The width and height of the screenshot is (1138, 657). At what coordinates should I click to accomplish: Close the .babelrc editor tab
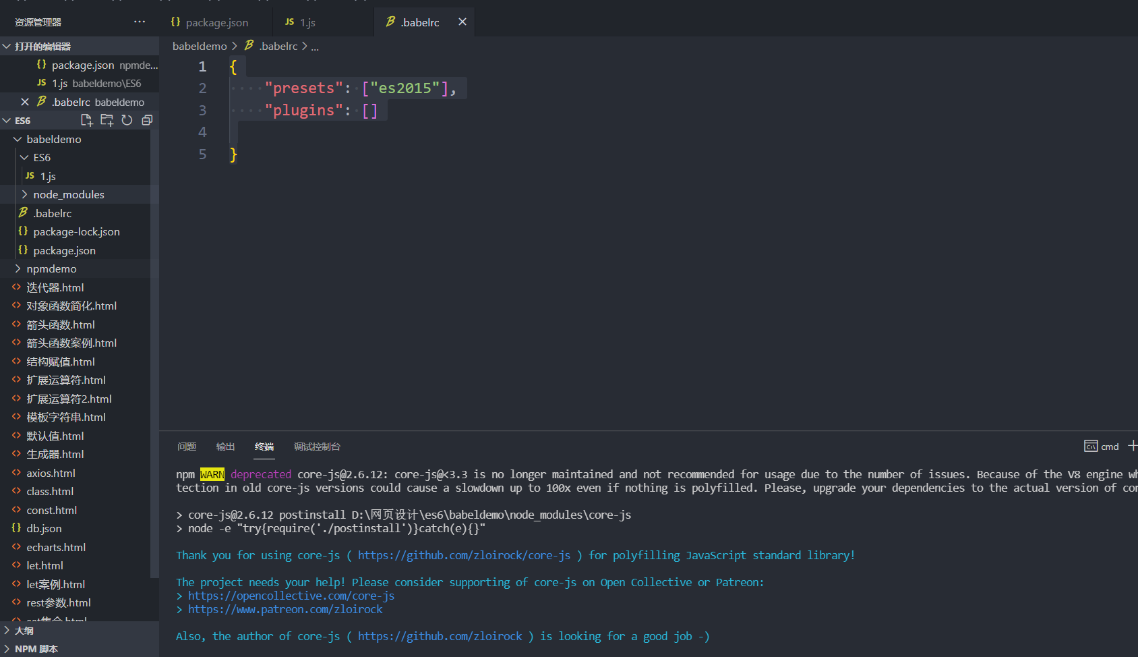tap(462, 22)
